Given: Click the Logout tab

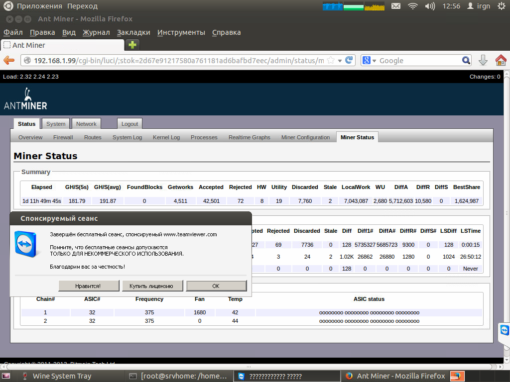Looking at the screenshot, I should click(x=129, y=124).
